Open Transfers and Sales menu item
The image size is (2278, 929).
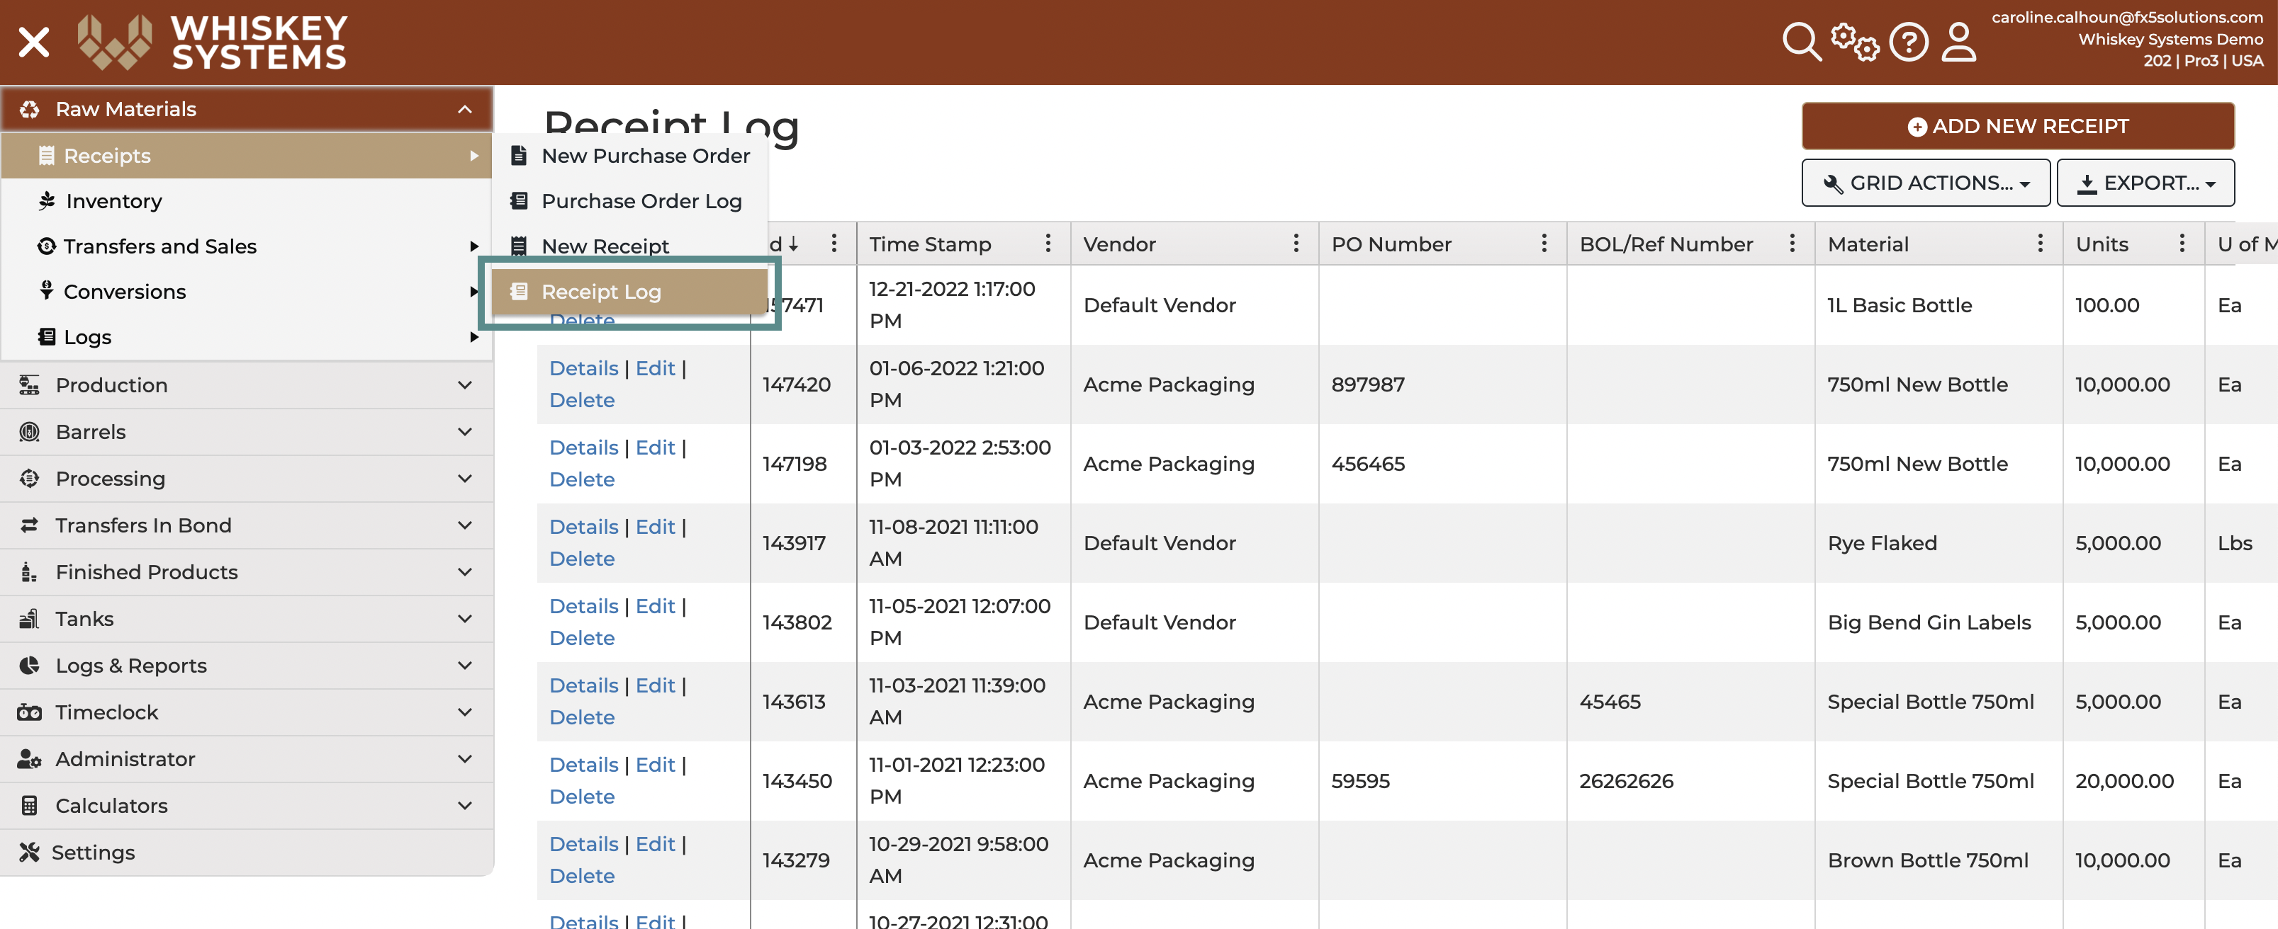(x=247, y=246)
